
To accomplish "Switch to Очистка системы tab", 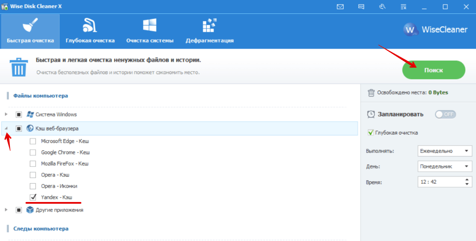I will (150, 31).
